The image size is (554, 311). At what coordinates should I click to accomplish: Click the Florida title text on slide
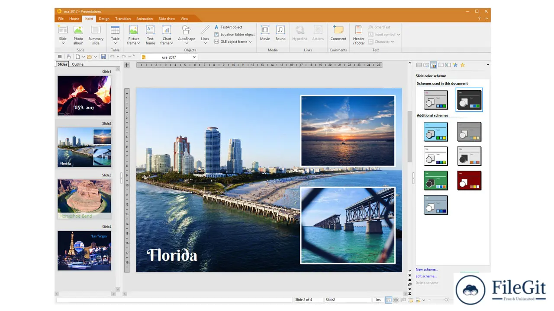[172, 255]
